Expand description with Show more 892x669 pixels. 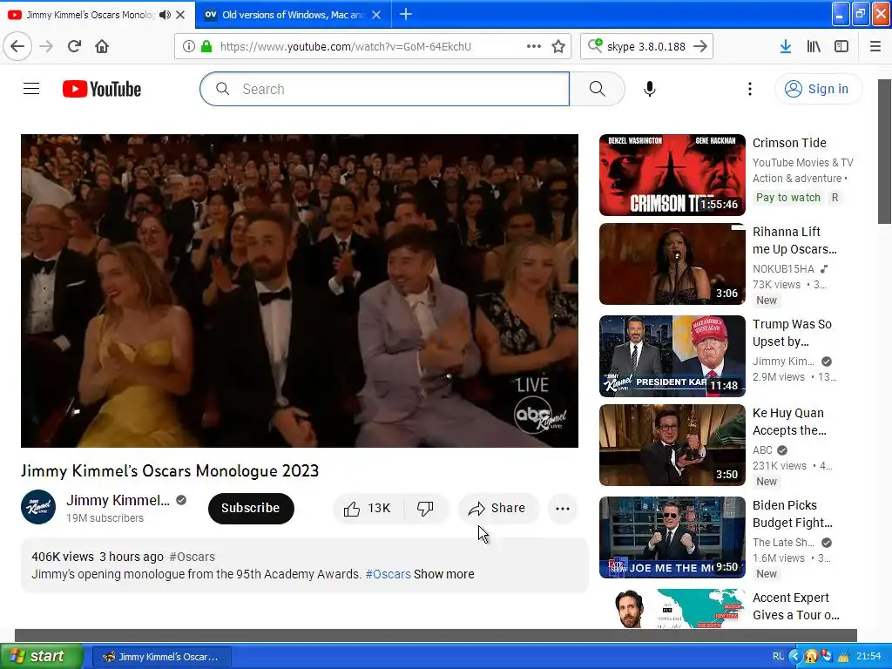tap(443, 574)
